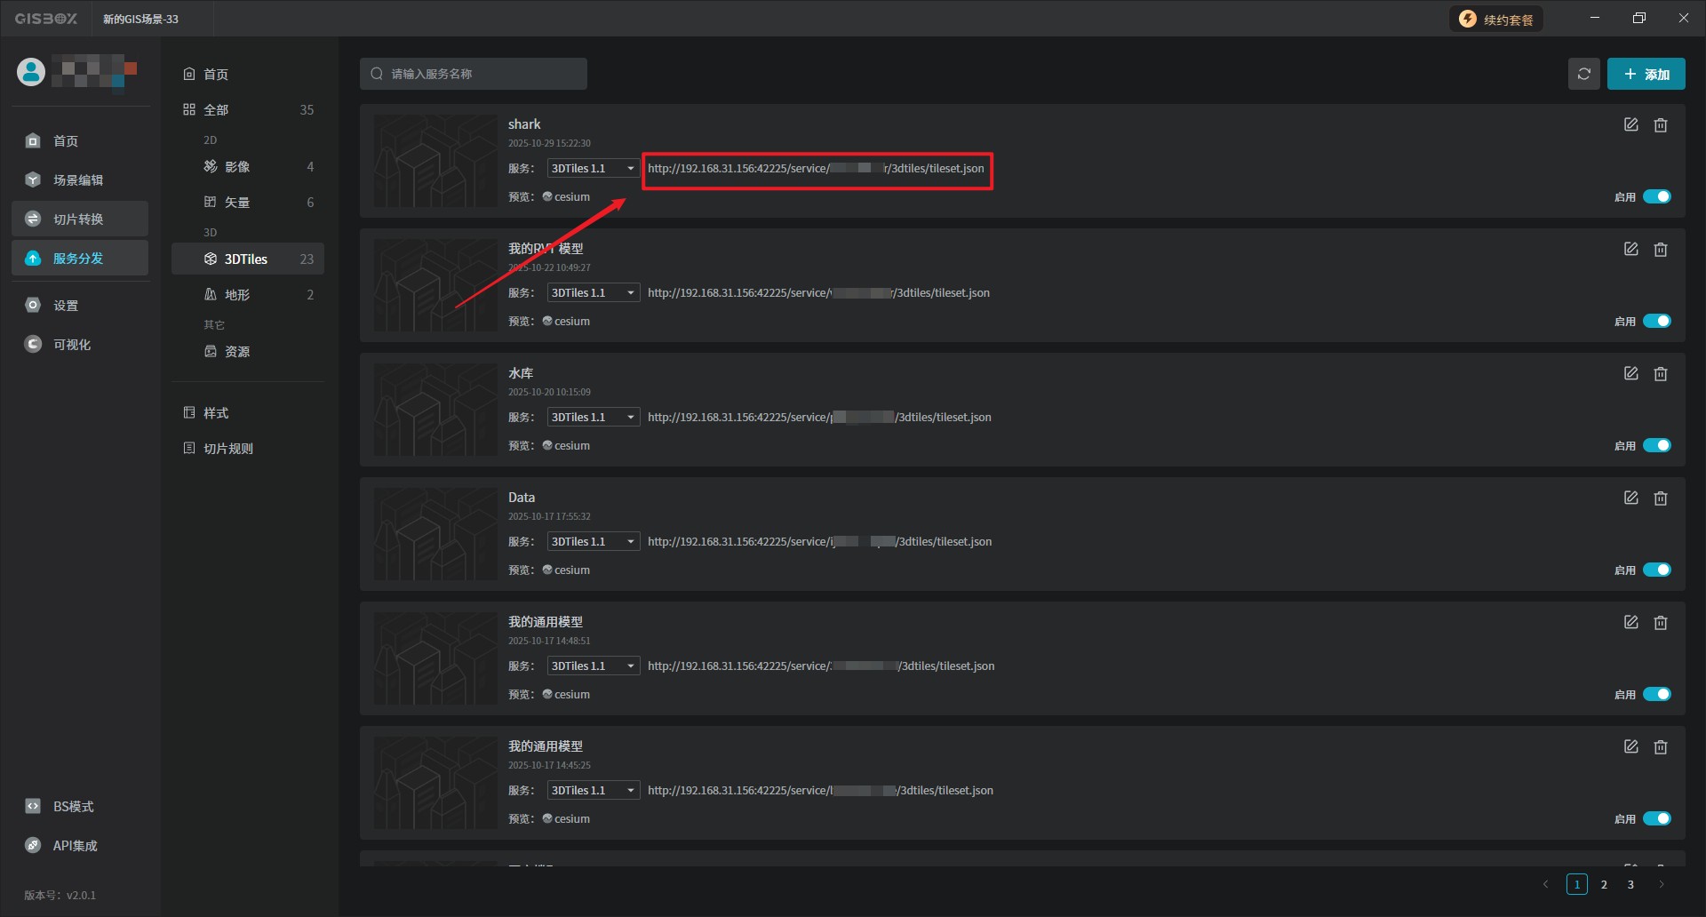Select the 影像 category in the list

[236, 167]
